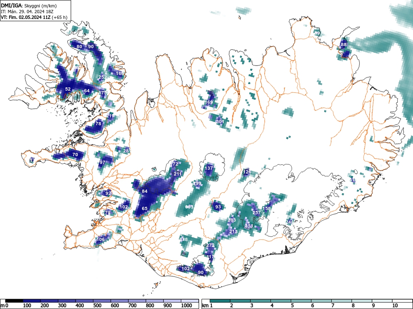Image resolution: width=413 pixels, height=309 pixels.
Task: Click the 'VT: Fim. 02.05.2024 11Z (+65 h)' line
Action: tap(34, 17)
